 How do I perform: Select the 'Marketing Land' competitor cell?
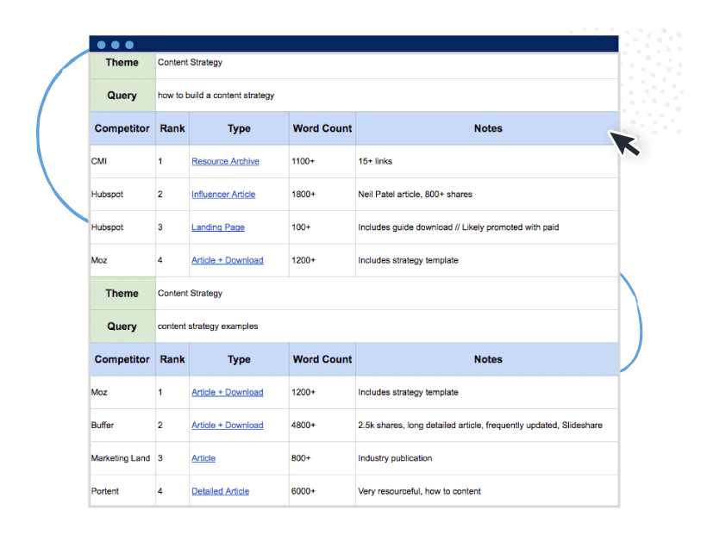point(123,458)
